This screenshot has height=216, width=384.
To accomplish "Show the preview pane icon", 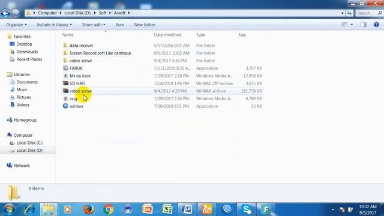I will [363, 25].
